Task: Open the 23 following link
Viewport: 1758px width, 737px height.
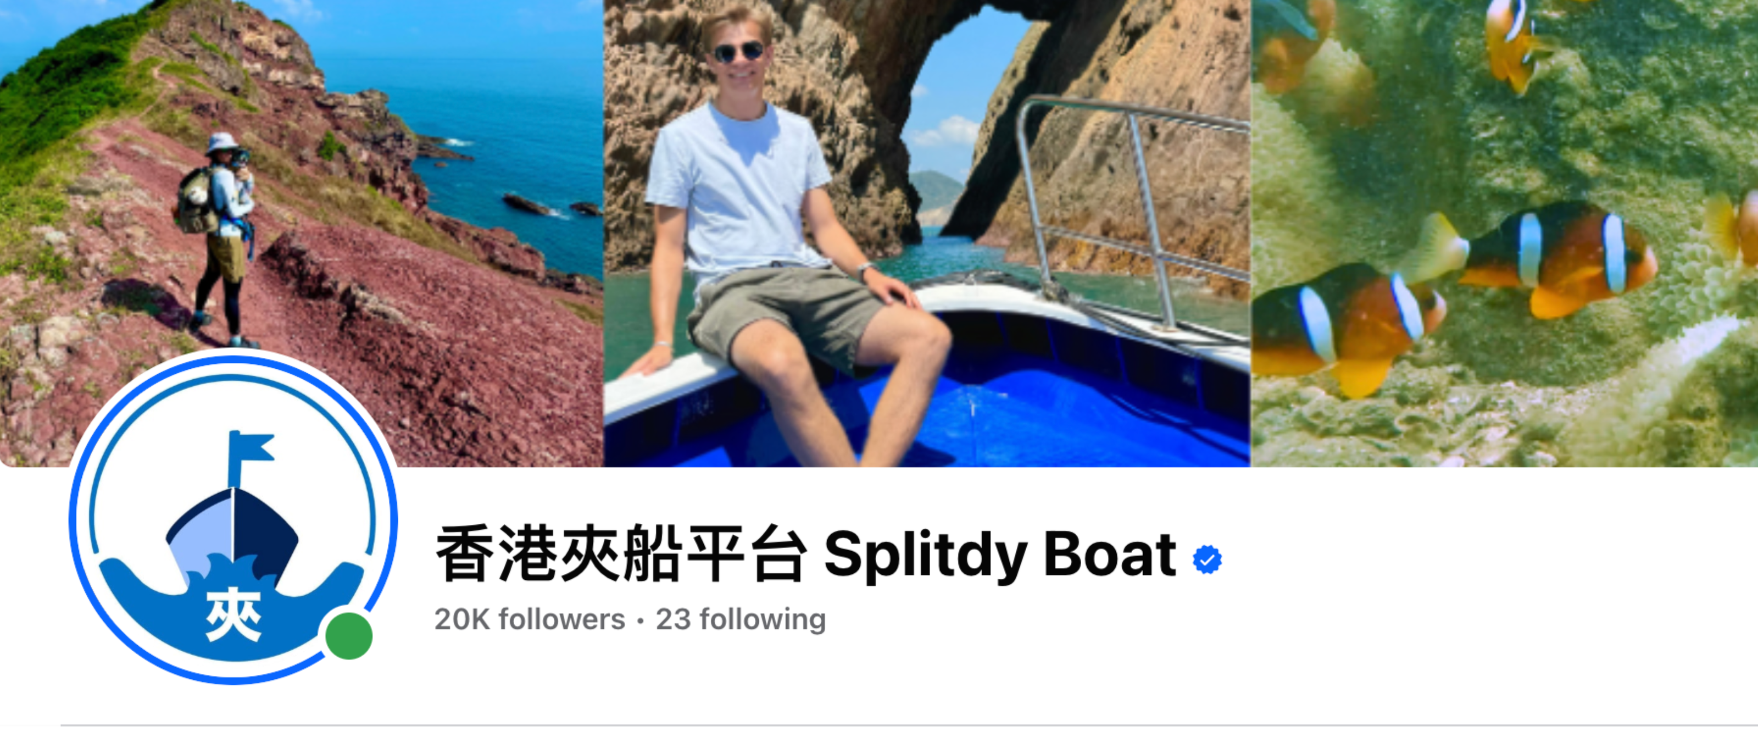Action: point(741,619)
